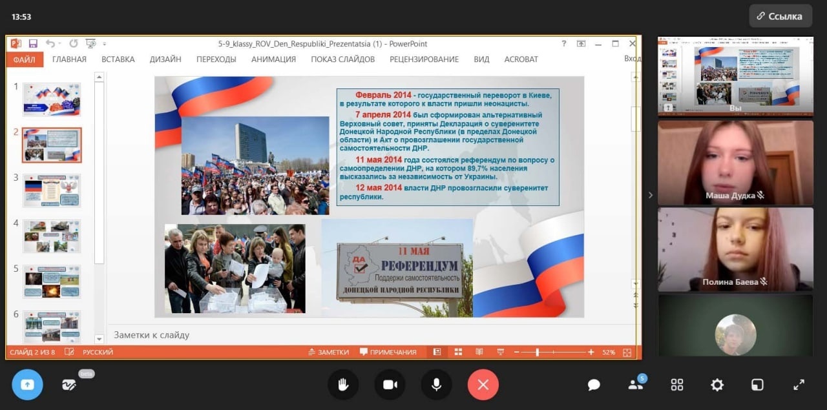Image resolution: width=827 pixels, height=410 pixels.
Task: Click spell check icon in status bar
Action: coord(69,352)
